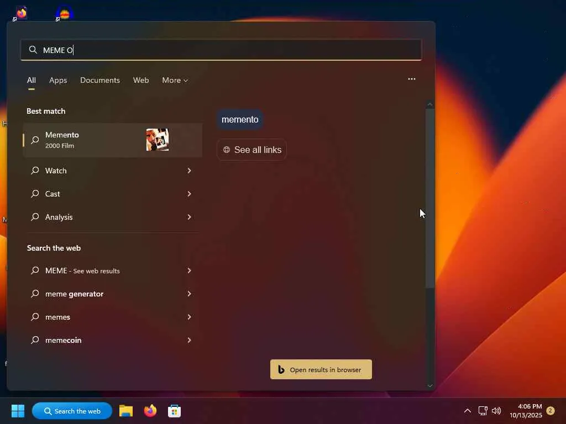This screenshot has width=566, height=424.
Task: Click the volume speaker tray icon
Action: point(496,411)
